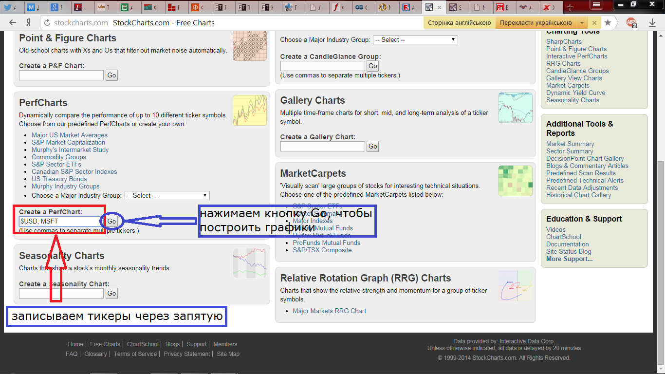Open PerfCharts Major Industry Group dropdown
The width and height of the screenshot is (665, 374).
click(167, 195)
